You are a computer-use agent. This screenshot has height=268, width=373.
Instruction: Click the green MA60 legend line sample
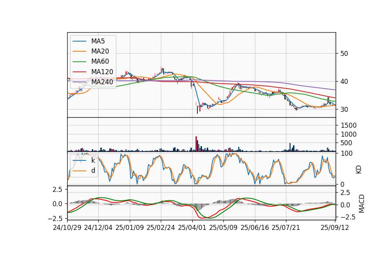point(79,62)
